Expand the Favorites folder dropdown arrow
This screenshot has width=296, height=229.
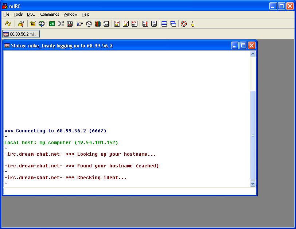click(x=35, y=22)
